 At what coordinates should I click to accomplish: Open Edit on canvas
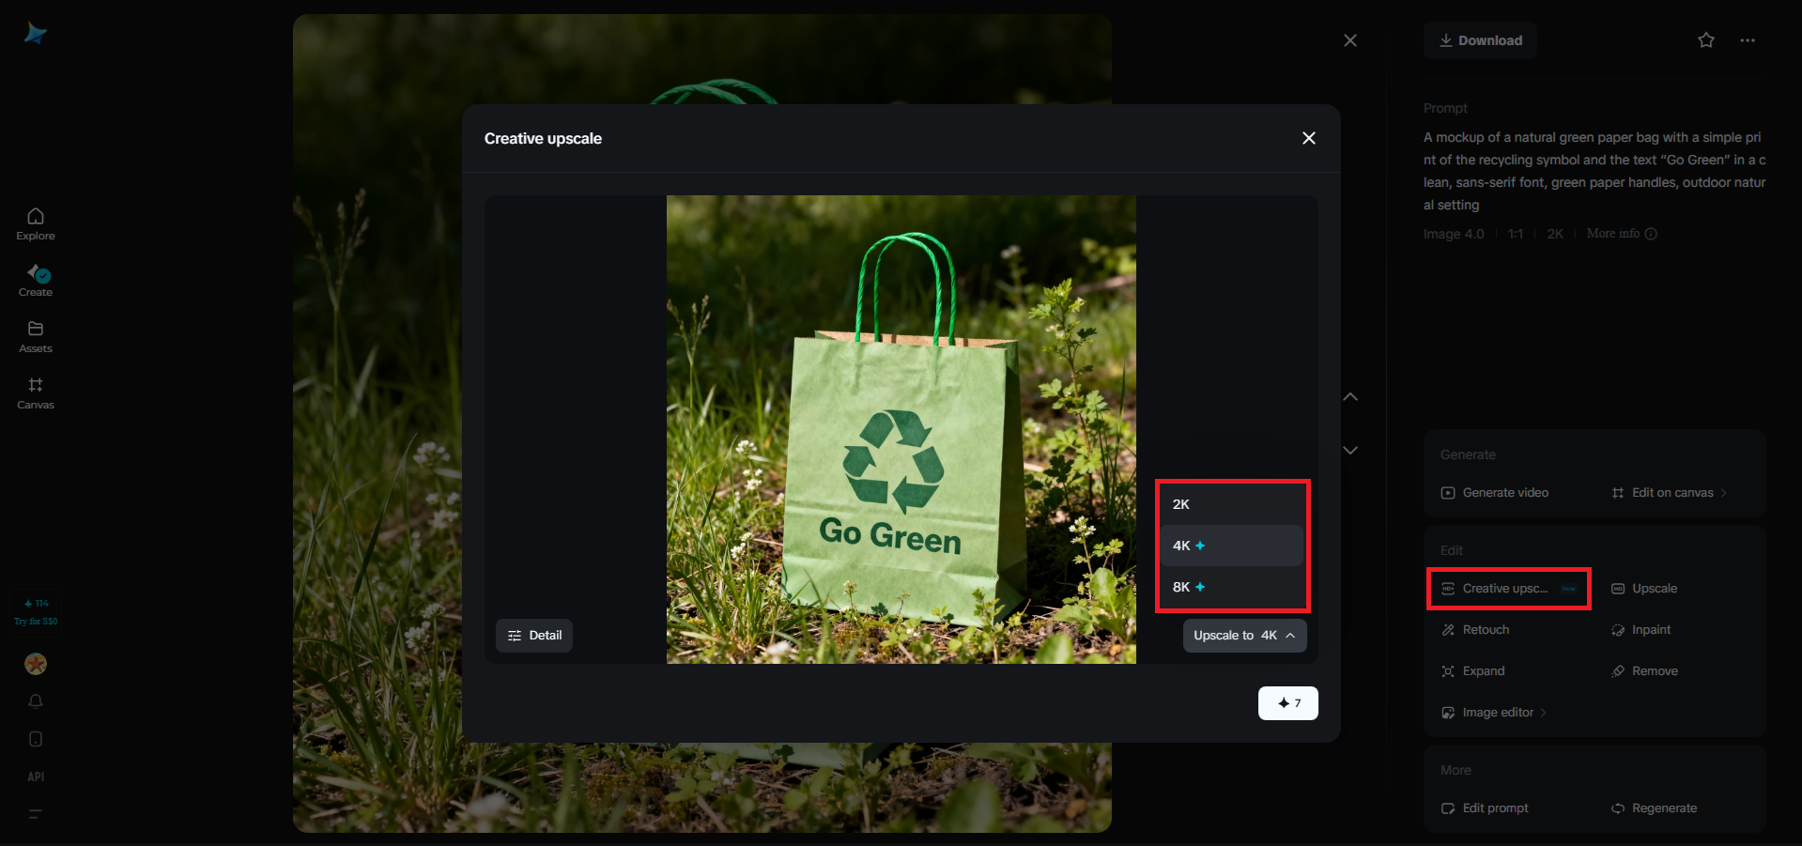(x=1670, y=493)
